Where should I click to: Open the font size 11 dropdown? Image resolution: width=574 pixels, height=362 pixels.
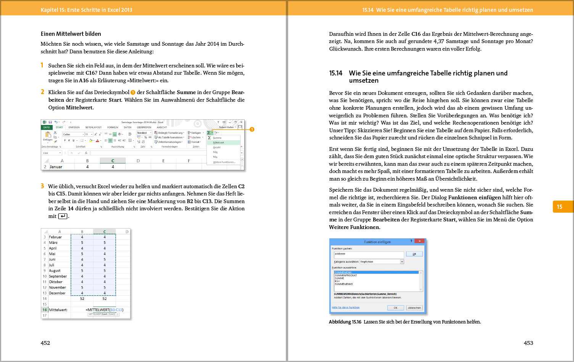(x=92, y=135)
